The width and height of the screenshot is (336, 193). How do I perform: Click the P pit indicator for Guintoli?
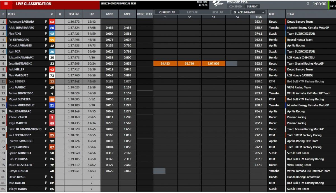46,153
